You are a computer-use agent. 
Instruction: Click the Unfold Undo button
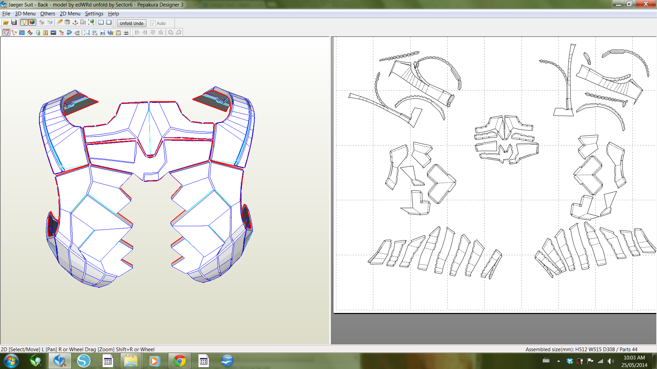(131, 23)
